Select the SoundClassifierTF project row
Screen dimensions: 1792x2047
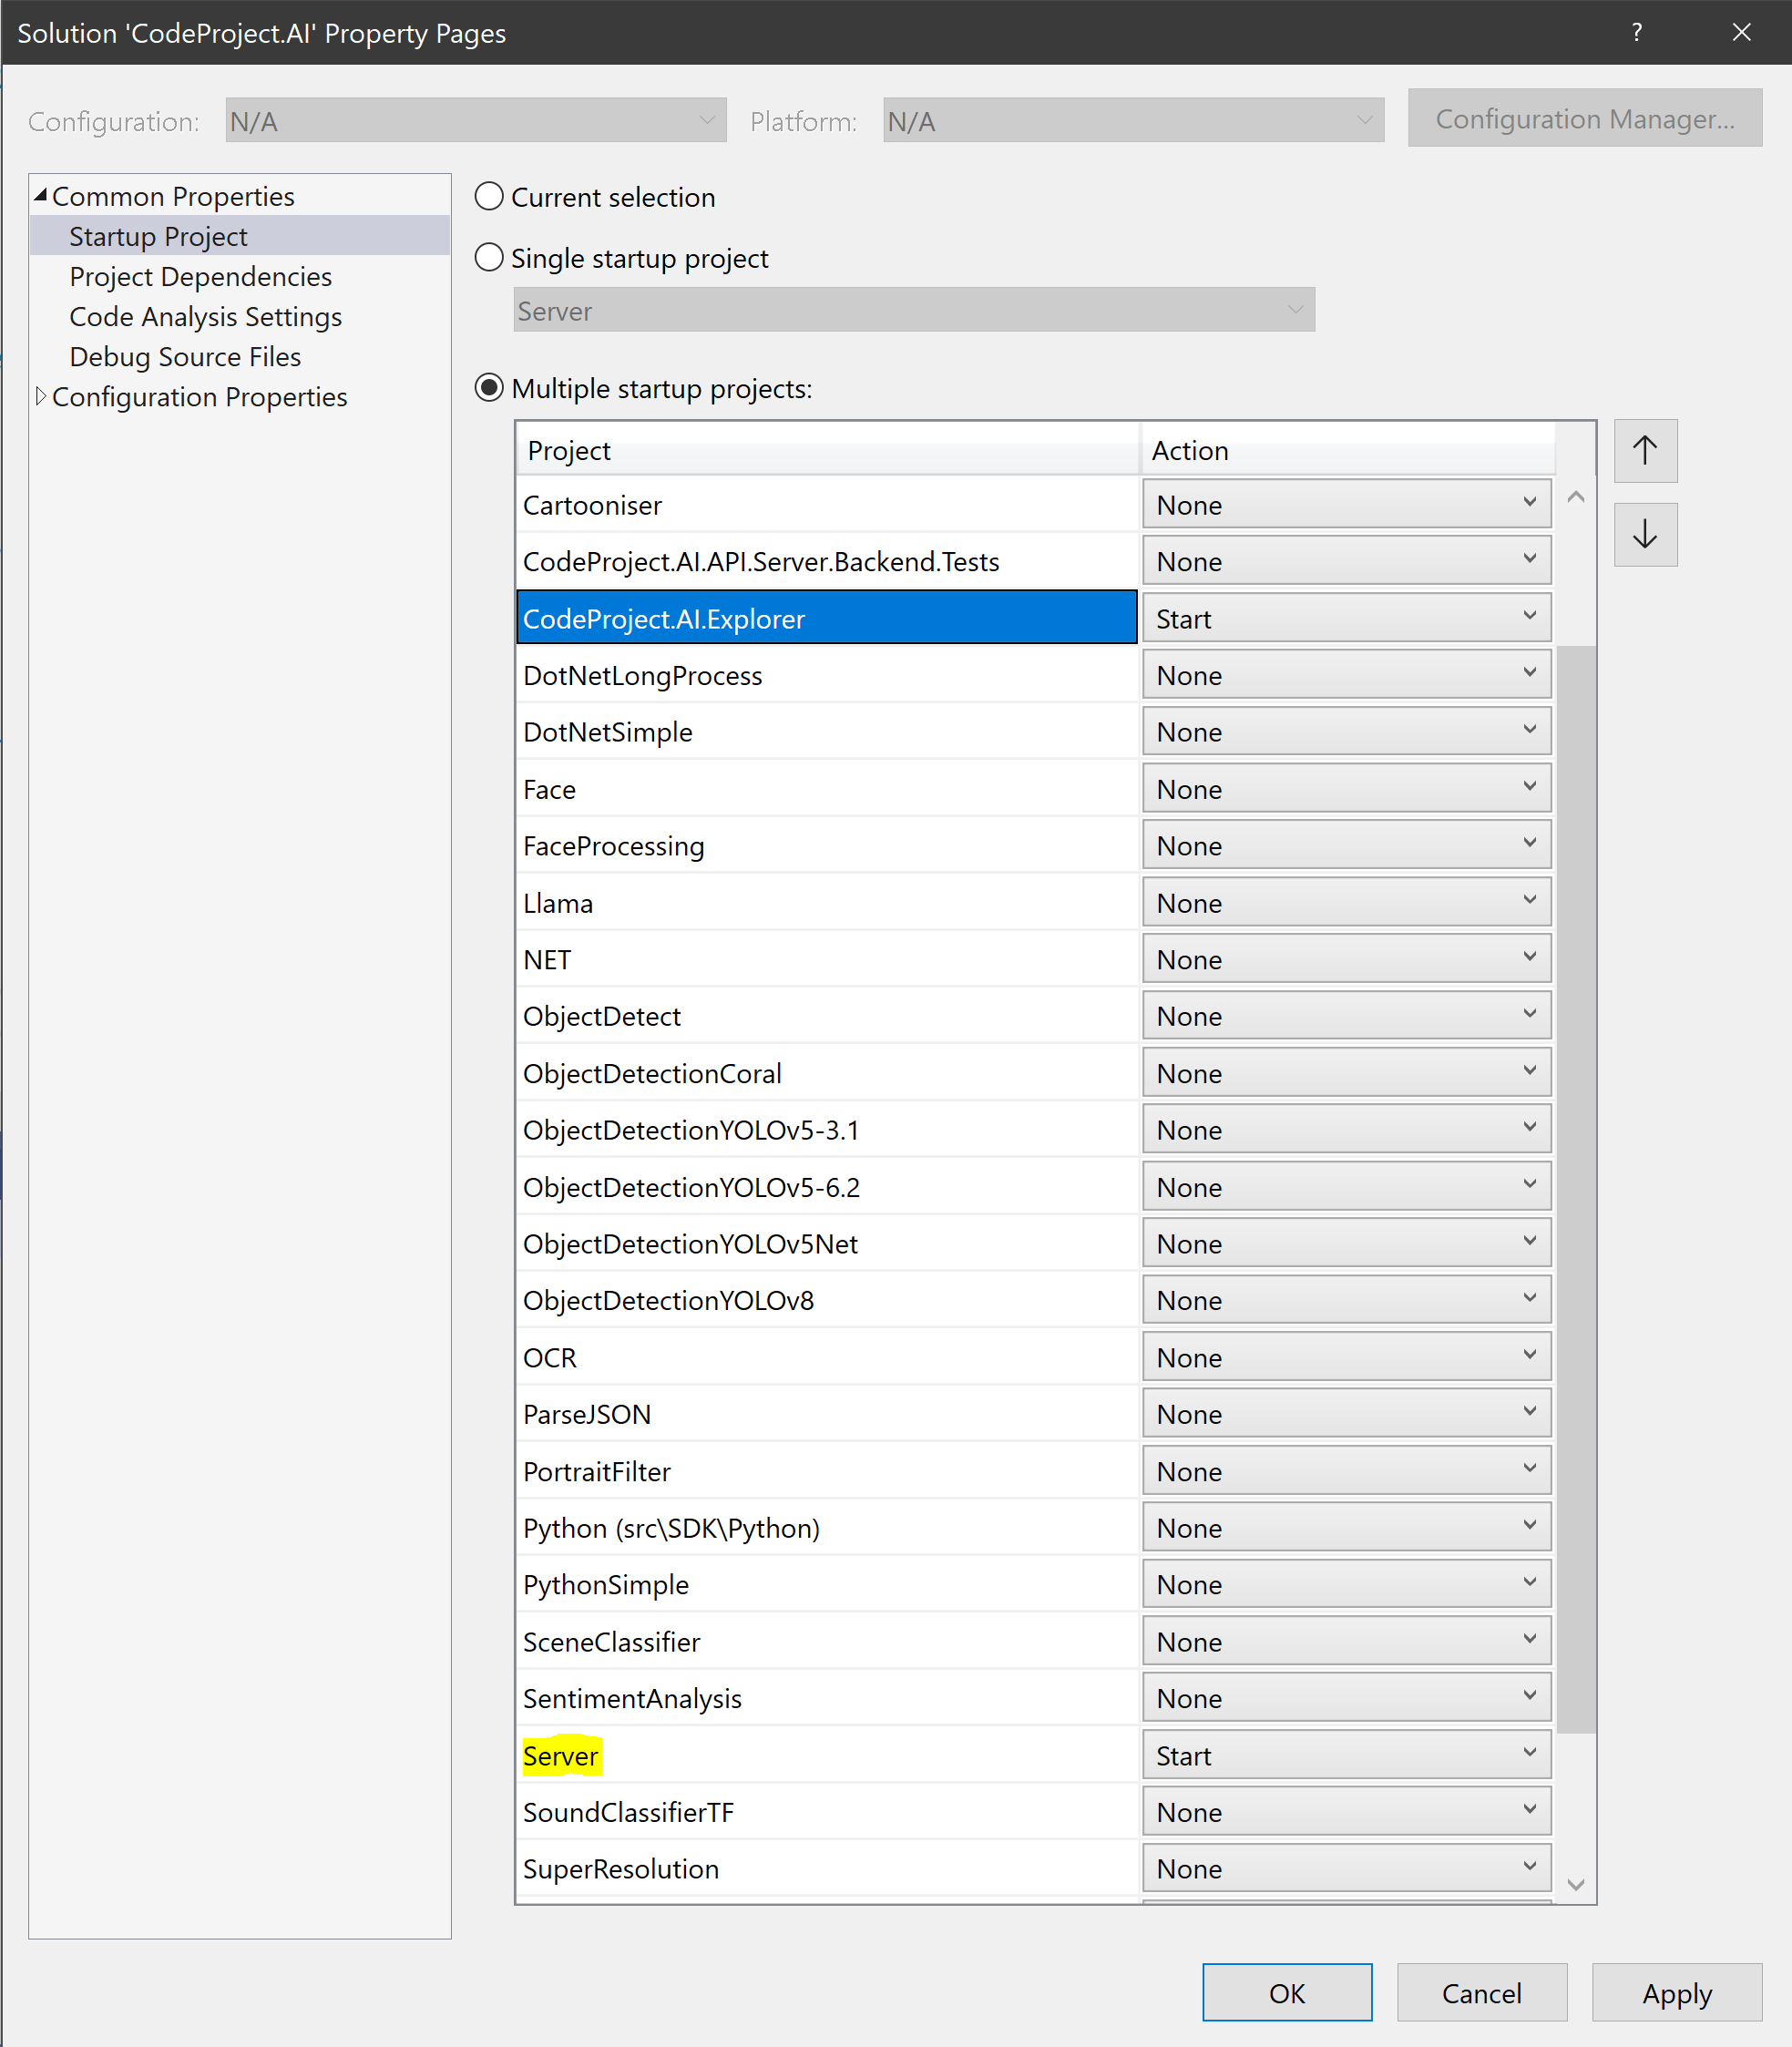[828, 1812]
